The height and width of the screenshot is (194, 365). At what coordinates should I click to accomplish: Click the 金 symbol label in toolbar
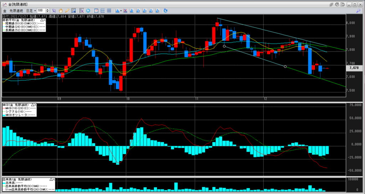click(x=5, y=11)
